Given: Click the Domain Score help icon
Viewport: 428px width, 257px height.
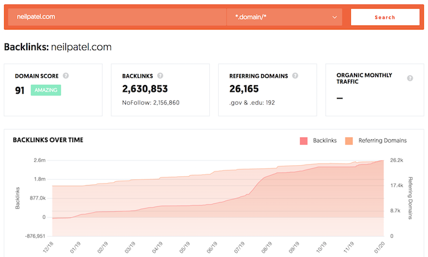Looking at the screenshot, I should [66, 76].
